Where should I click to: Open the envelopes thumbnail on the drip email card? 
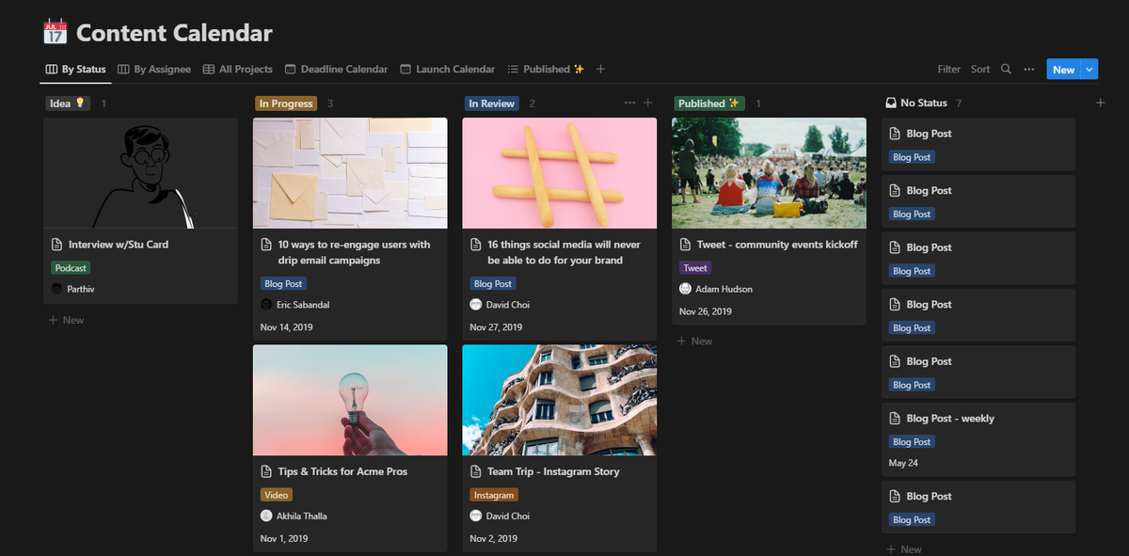(350, 173)
